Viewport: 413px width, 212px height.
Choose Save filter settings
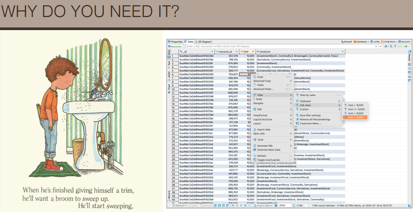click(318, 115)
